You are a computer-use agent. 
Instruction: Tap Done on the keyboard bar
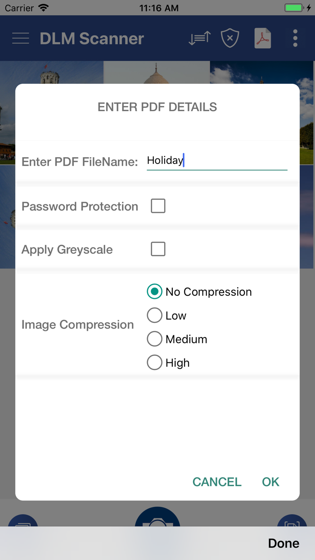tap(283, 543)
